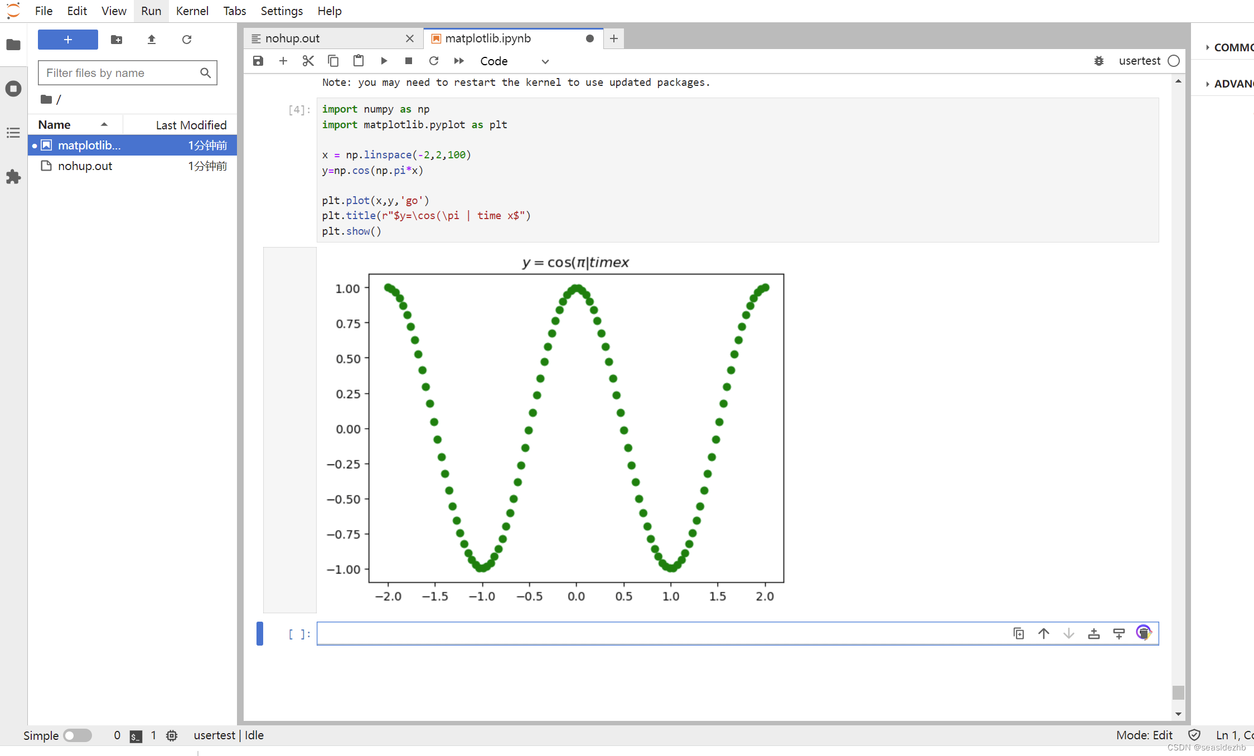The height and width of the screenshot is (756, 1254).
Task: Click the interrupt kernel stop icon
Action: pyautogui.click(x=409, y=61)
